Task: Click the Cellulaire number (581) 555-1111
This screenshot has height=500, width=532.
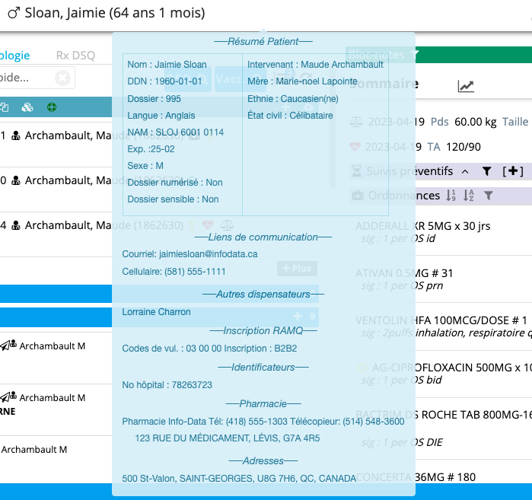Action: tap(195, 272)
